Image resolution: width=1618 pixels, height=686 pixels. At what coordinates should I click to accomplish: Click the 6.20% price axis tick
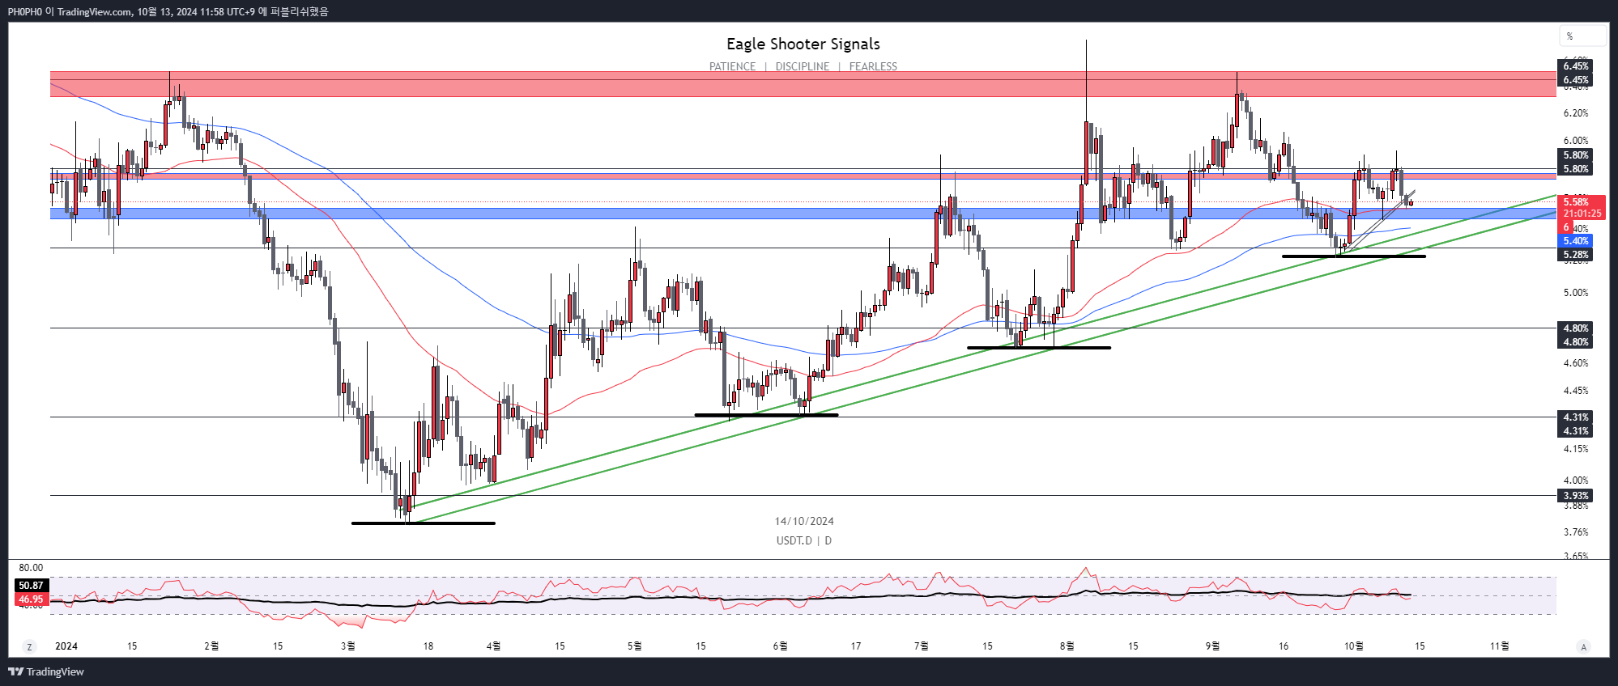[x=1576, y=113]
